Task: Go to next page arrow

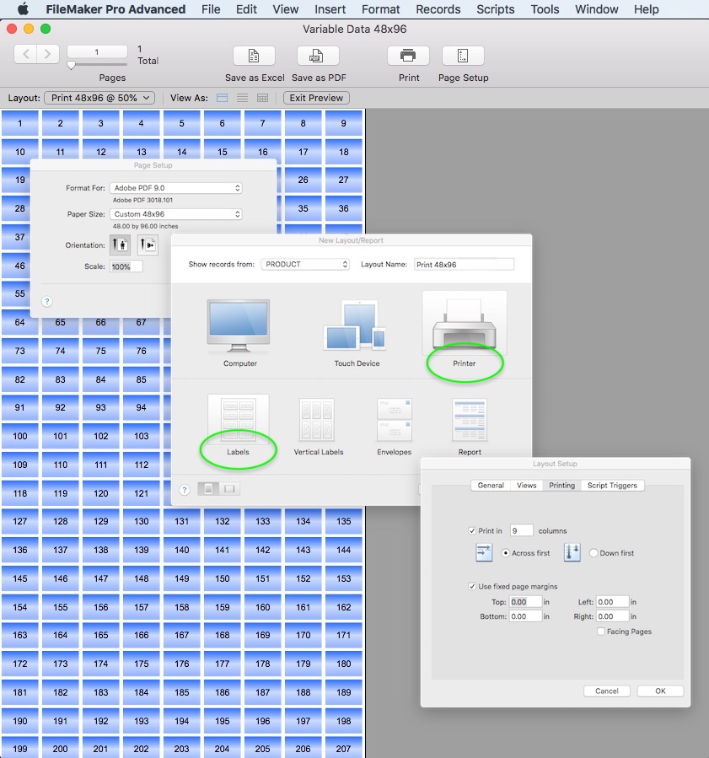Action: (x=48, y=54)
